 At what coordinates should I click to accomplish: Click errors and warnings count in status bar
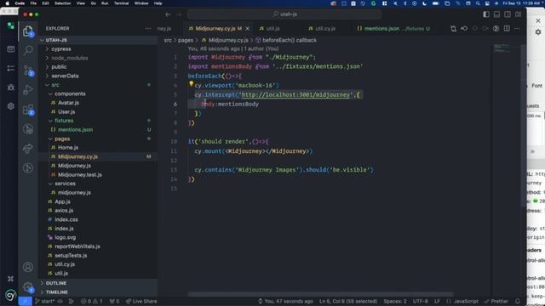[x=92, y=301]
